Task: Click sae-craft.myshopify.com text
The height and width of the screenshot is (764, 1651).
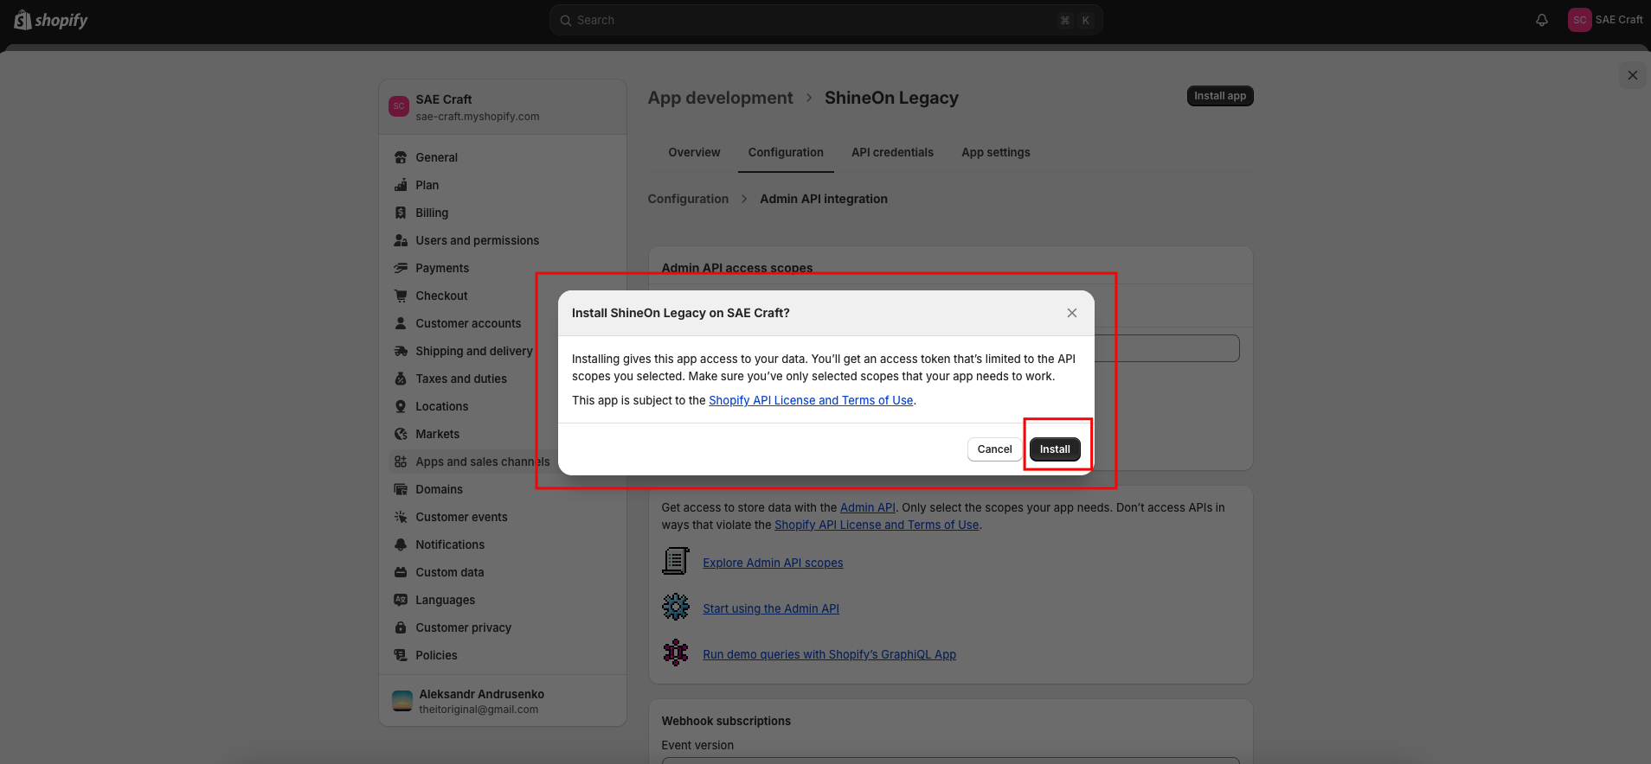Action: [477, 117]
